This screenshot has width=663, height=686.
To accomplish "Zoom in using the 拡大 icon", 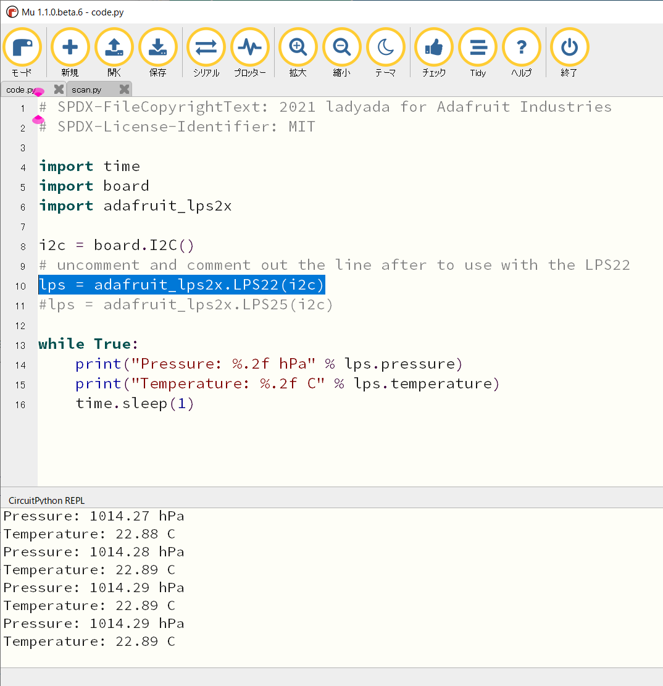I will [298, 47].
